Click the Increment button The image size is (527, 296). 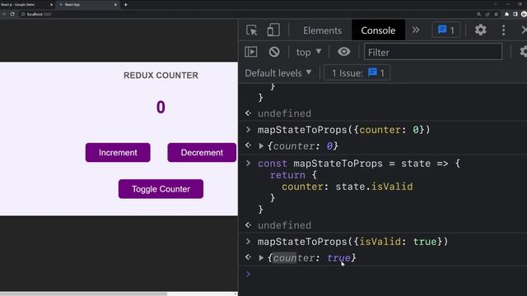click(x=118, y=152)
